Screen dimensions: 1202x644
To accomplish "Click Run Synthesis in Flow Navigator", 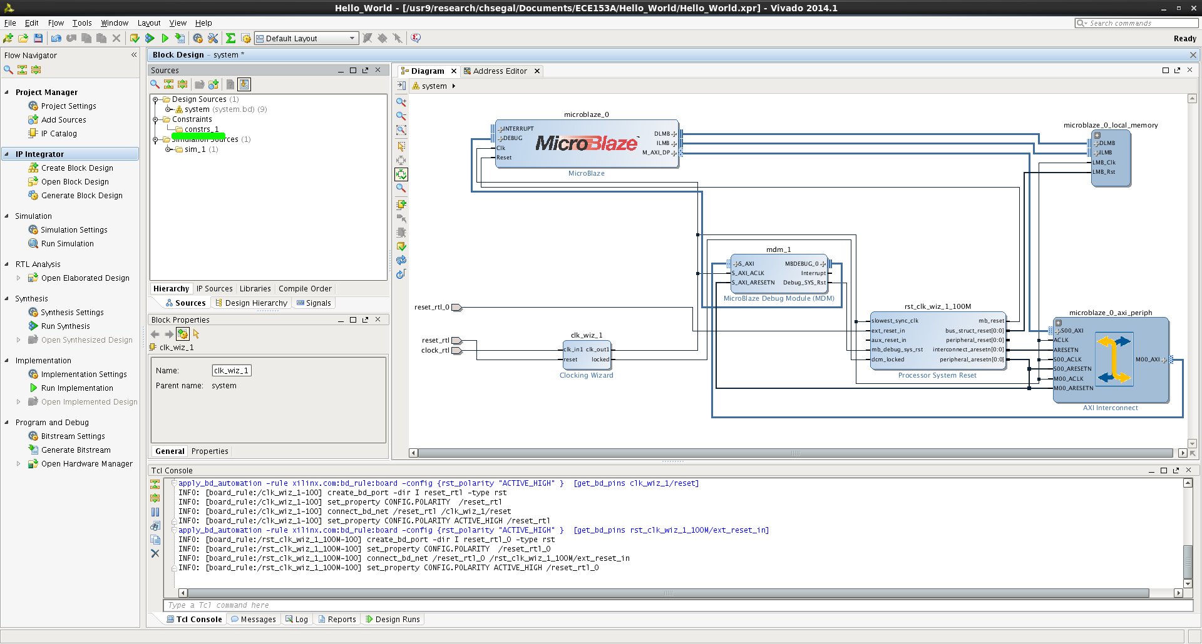I will (x=66, y=326).
